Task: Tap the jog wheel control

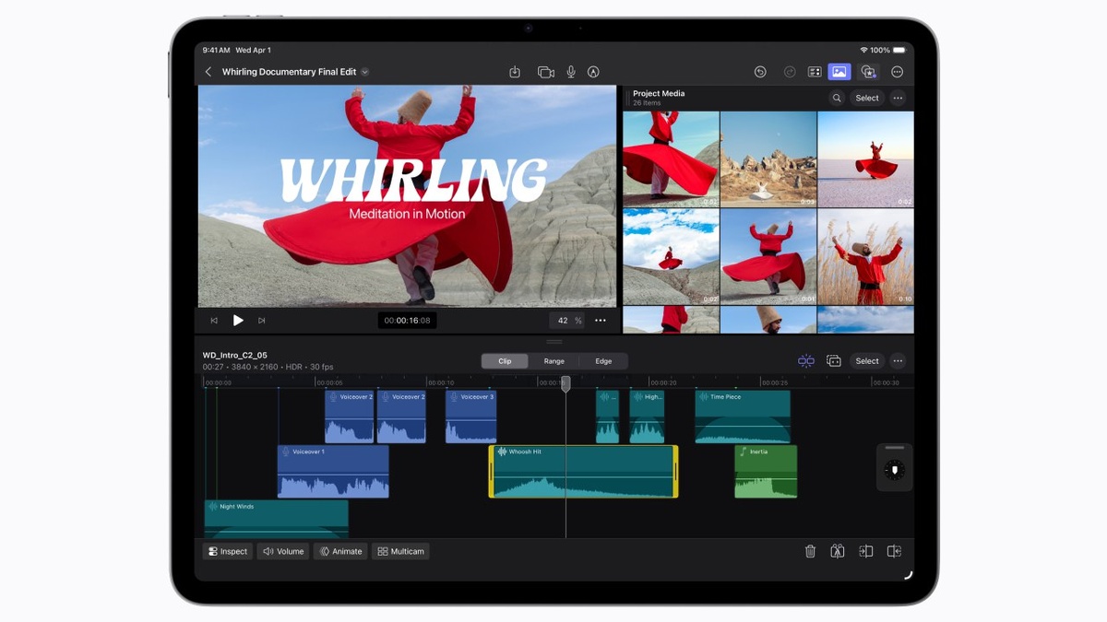Action: click(x=894, y=471)
